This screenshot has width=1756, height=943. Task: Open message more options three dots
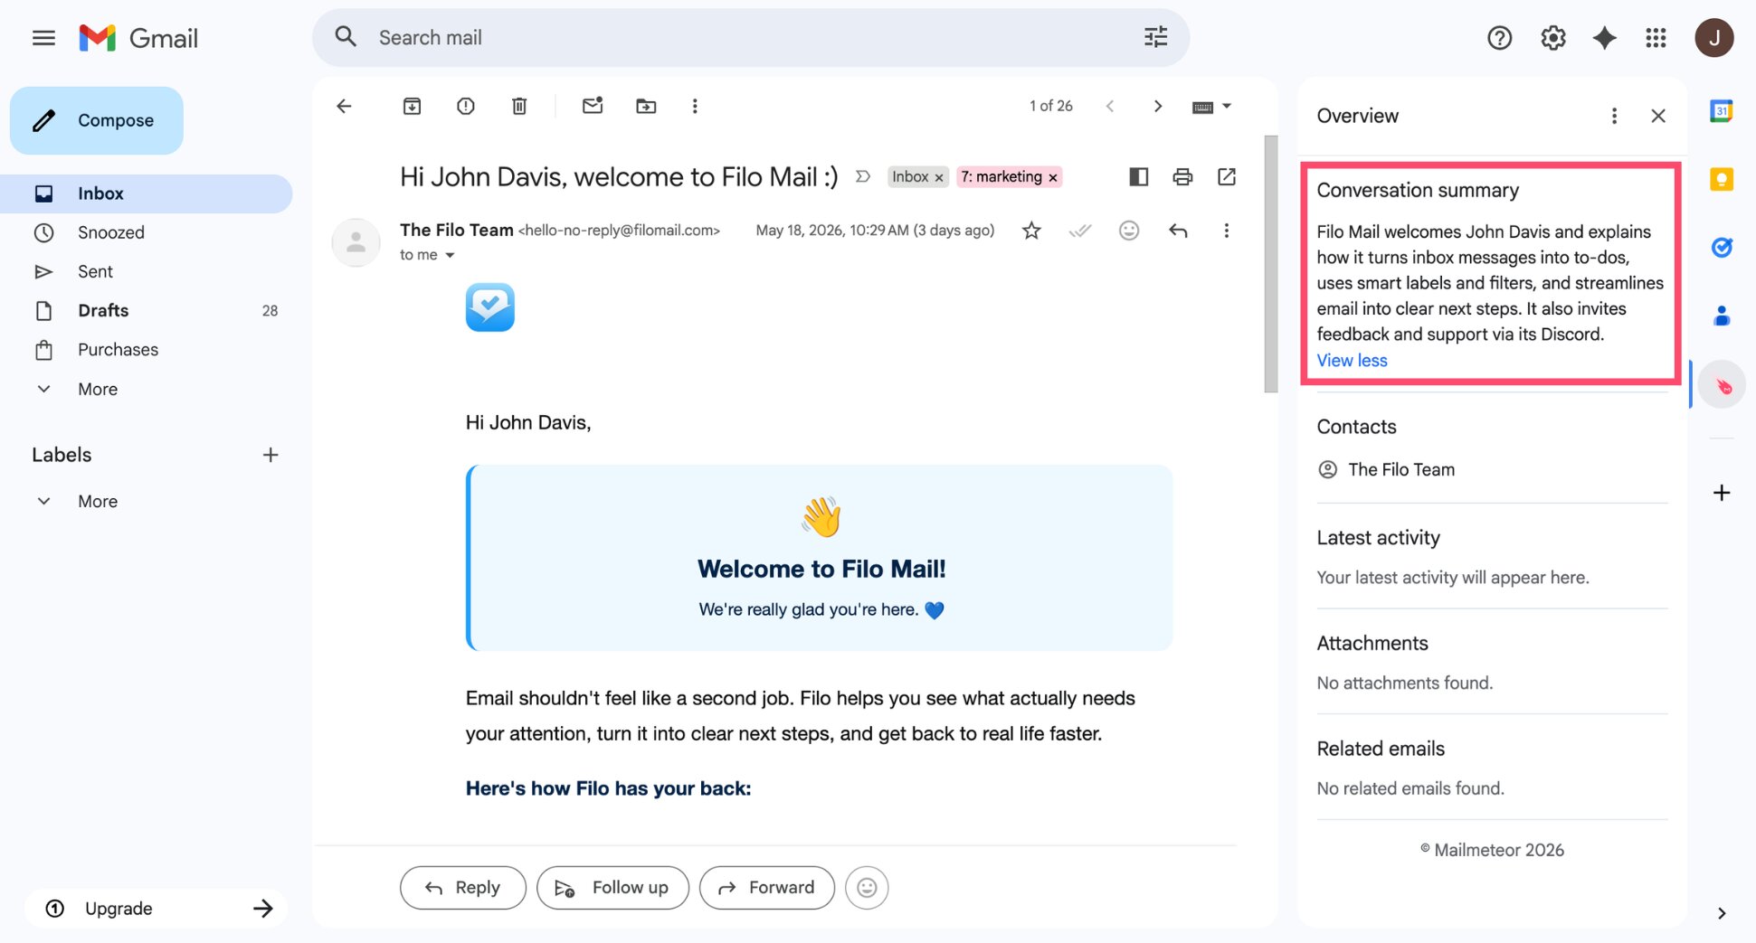pyautogui.click(x=1227, y=231)
